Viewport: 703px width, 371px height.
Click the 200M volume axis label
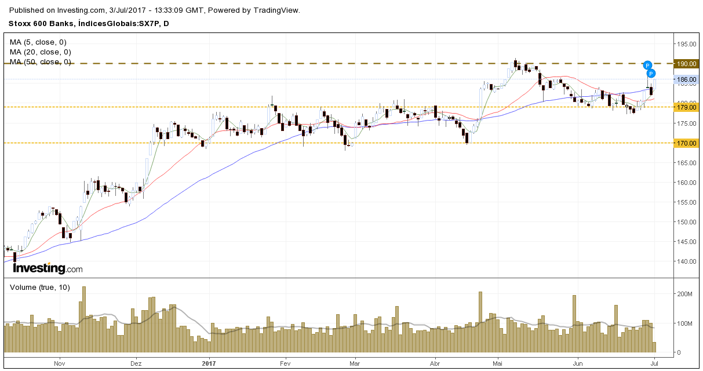coord(685,294)
